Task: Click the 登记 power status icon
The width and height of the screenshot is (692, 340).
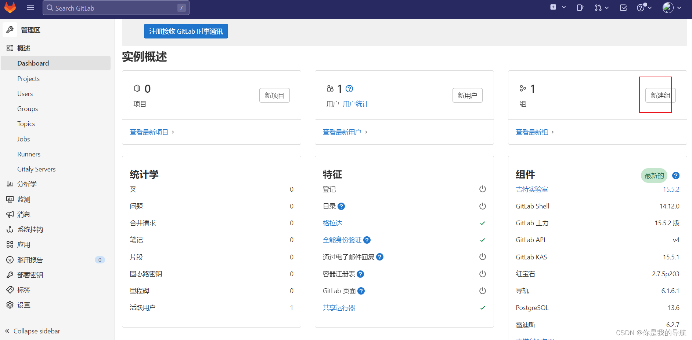Action: [483, 189]
